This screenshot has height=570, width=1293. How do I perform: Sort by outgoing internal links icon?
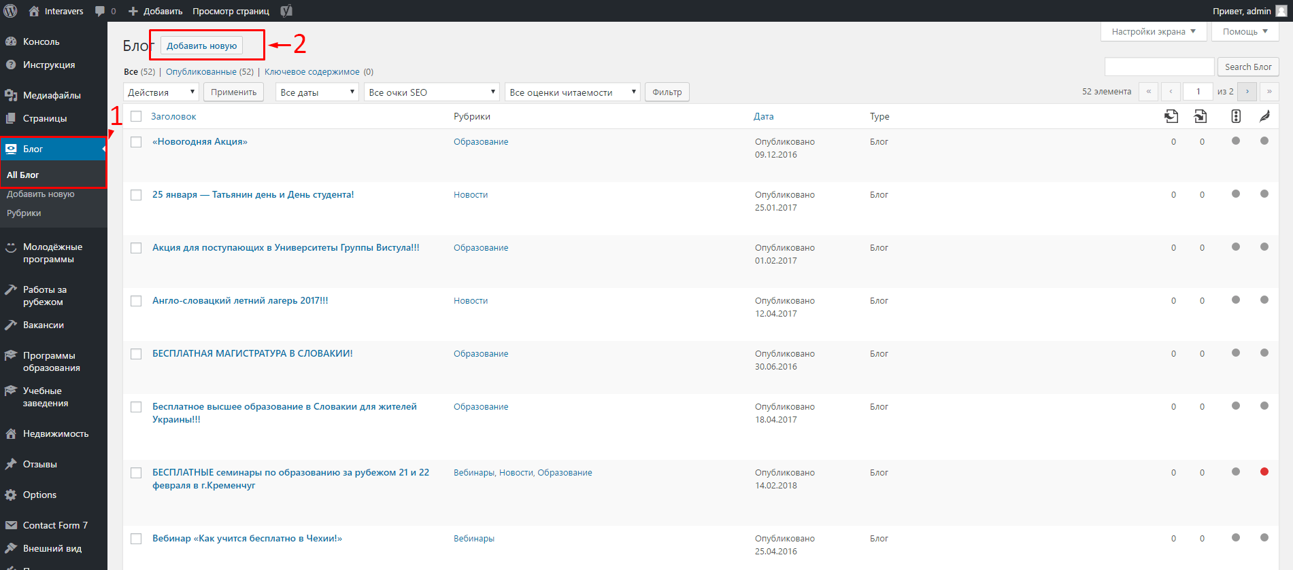coord(1171,116)
